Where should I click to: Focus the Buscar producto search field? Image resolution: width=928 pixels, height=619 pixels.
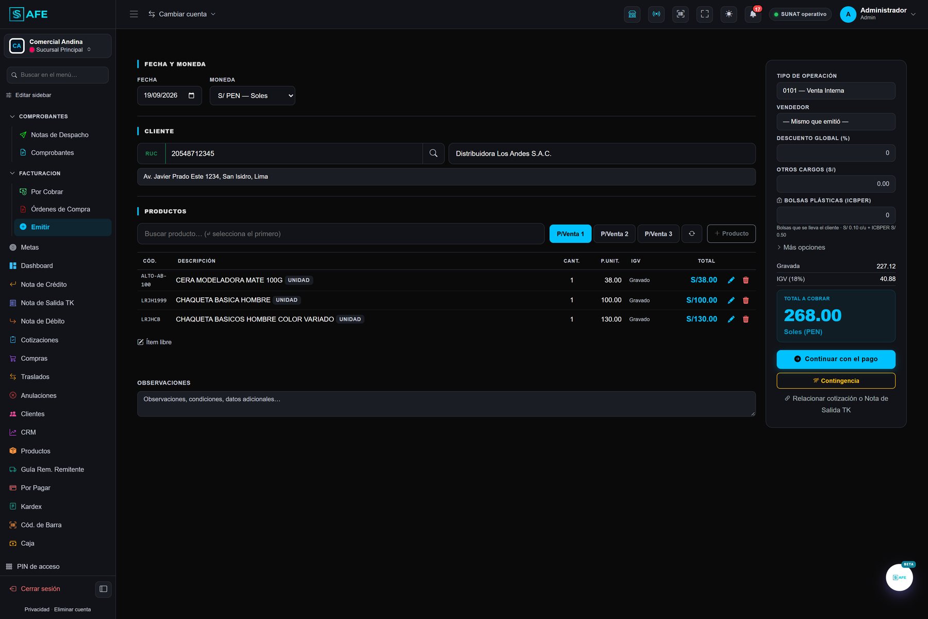click(x=341, y=234)
